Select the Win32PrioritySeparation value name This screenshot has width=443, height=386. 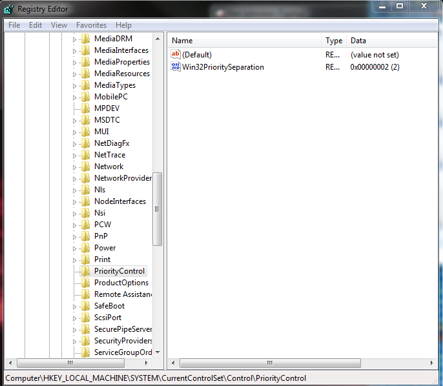click(223, 67)
